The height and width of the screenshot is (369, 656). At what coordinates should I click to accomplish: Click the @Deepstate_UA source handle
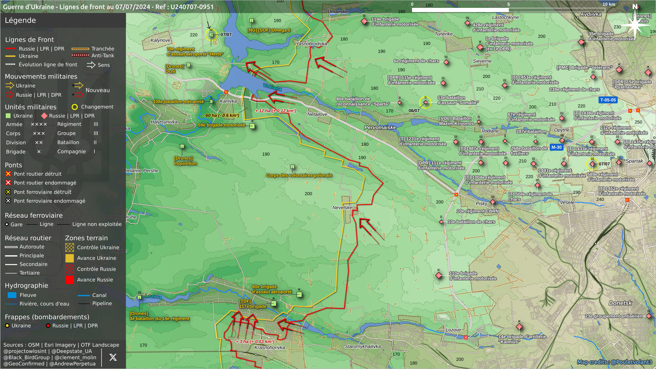coord(71,351)
